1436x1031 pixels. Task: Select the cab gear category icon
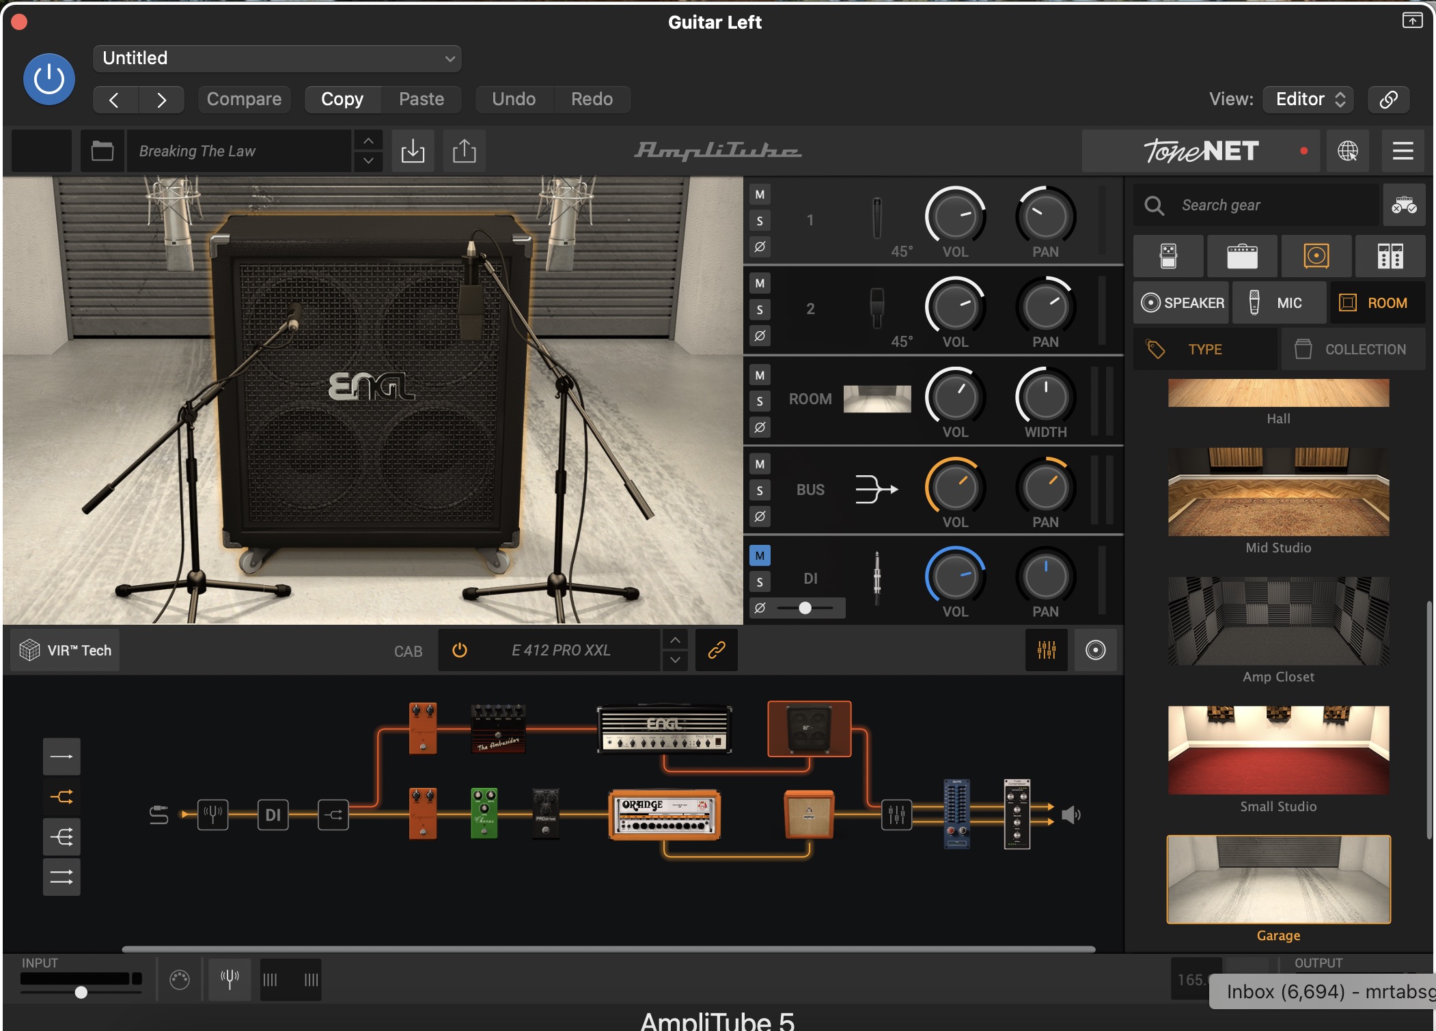pos(1316,256)
